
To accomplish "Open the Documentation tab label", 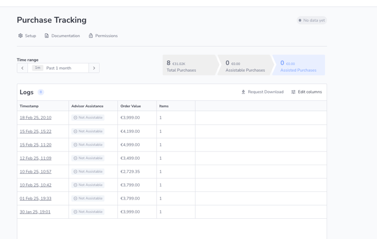I will coord(66,36).
